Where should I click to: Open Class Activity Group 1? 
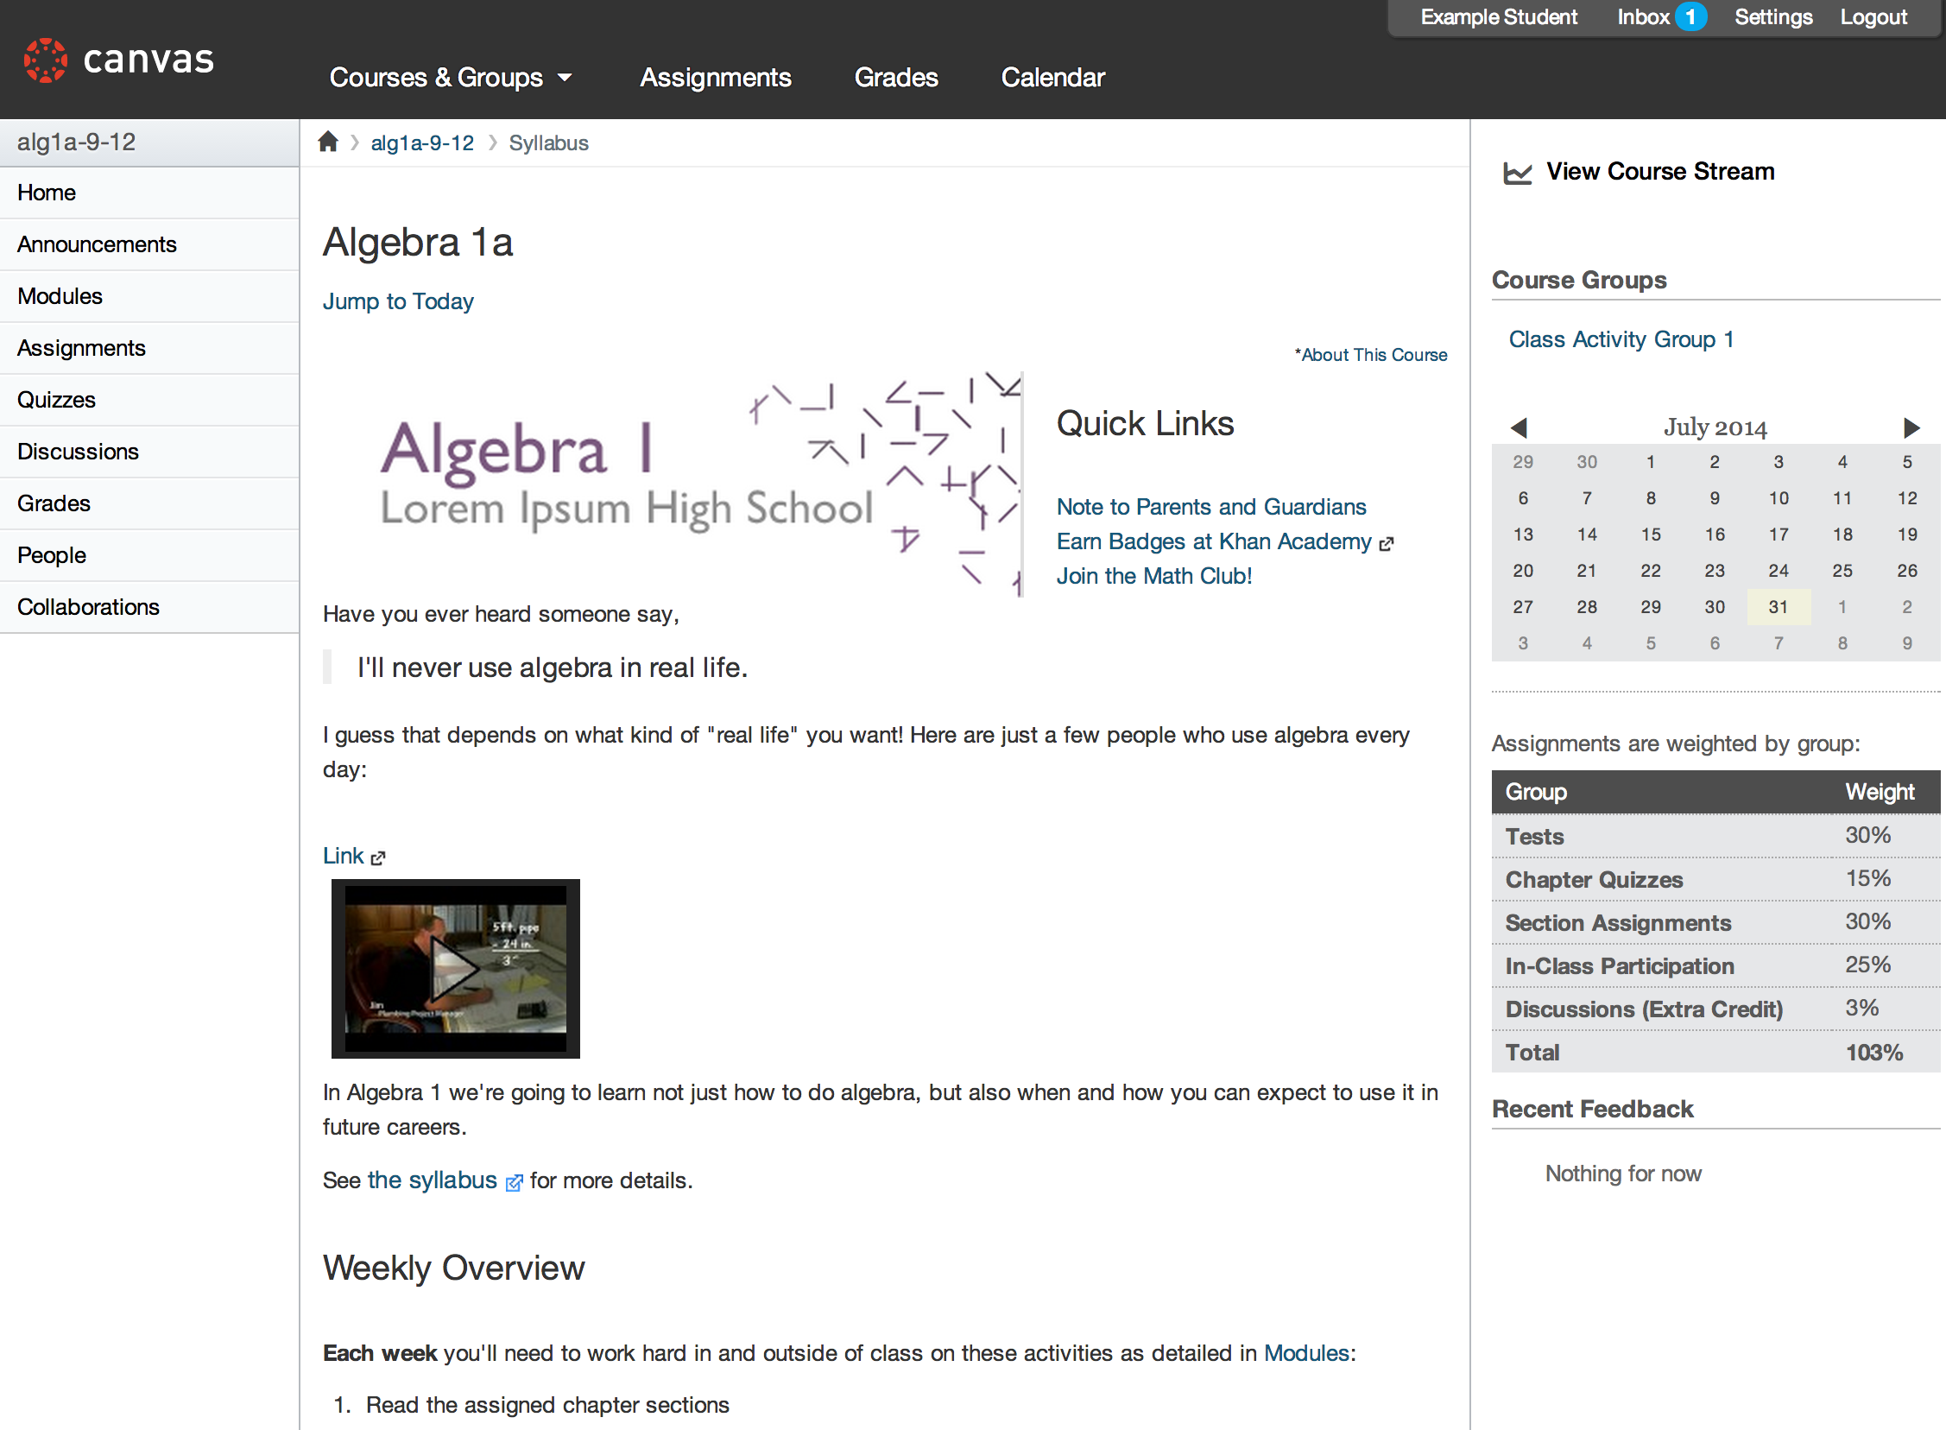(1621, 339)
